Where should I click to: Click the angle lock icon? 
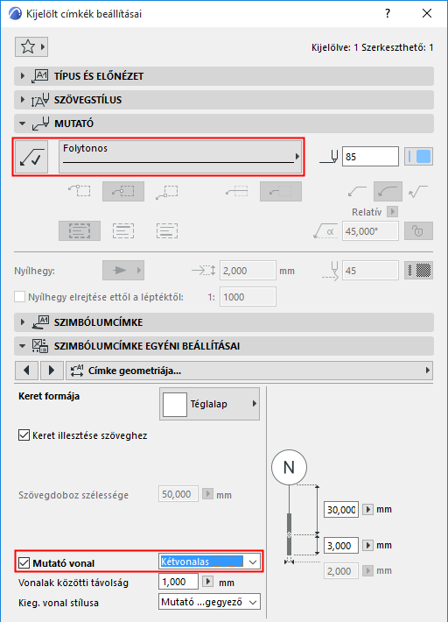[419, 231]
